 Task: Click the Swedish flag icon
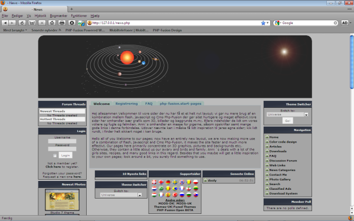(175, 182)
